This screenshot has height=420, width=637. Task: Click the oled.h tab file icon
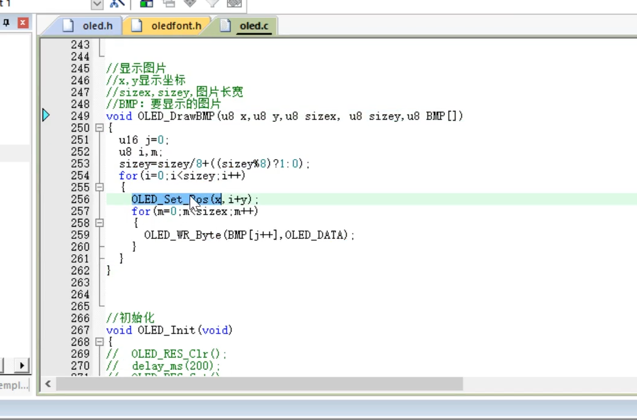click(68, 26)
